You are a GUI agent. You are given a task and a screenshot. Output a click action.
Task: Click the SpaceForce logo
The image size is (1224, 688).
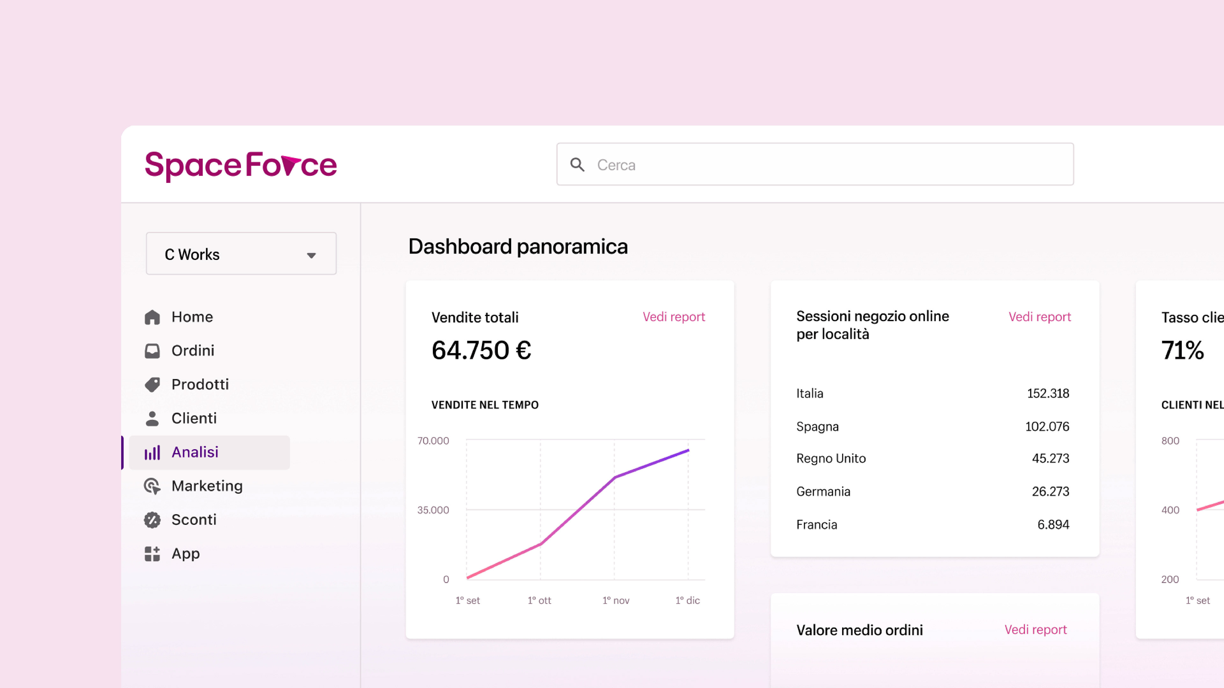coord(241,166)
